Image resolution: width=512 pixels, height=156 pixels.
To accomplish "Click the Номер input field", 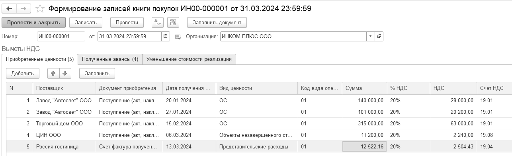I will pyautogui.click(x=61, y=36).
